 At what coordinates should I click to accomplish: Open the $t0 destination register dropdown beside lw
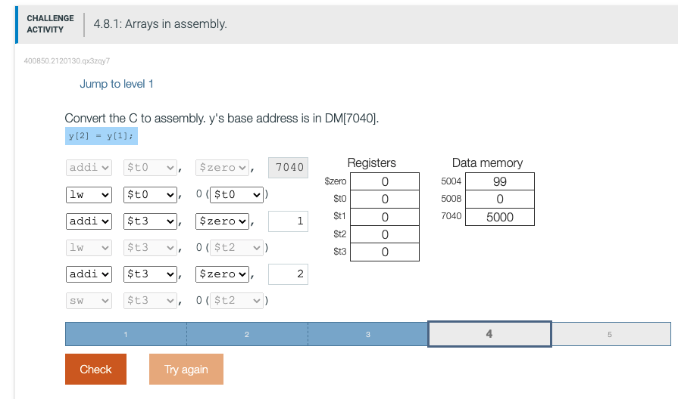tap(150, 195)
